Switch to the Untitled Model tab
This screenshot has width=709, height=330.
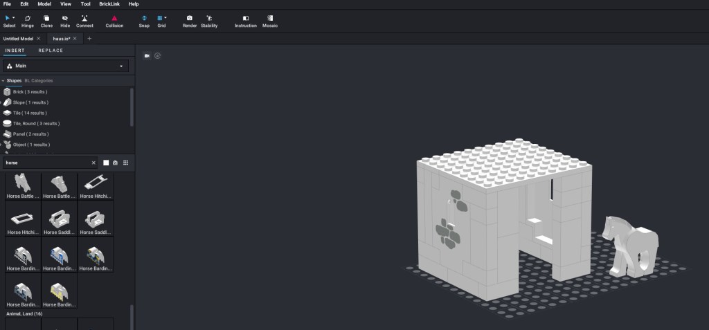(18, 39)
